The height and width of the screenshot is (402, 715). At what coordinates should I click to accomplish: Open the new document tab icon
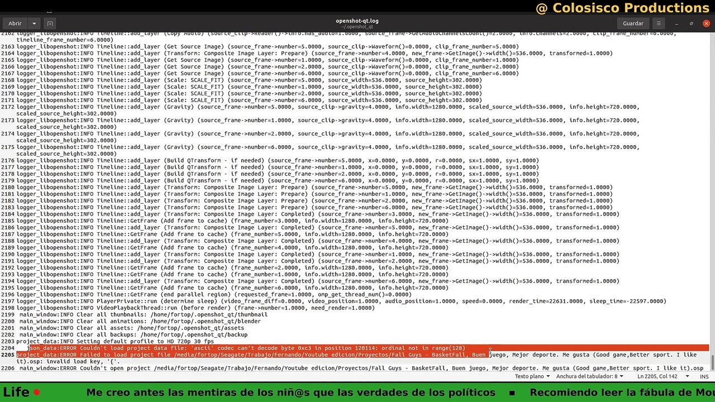[50, 23]
